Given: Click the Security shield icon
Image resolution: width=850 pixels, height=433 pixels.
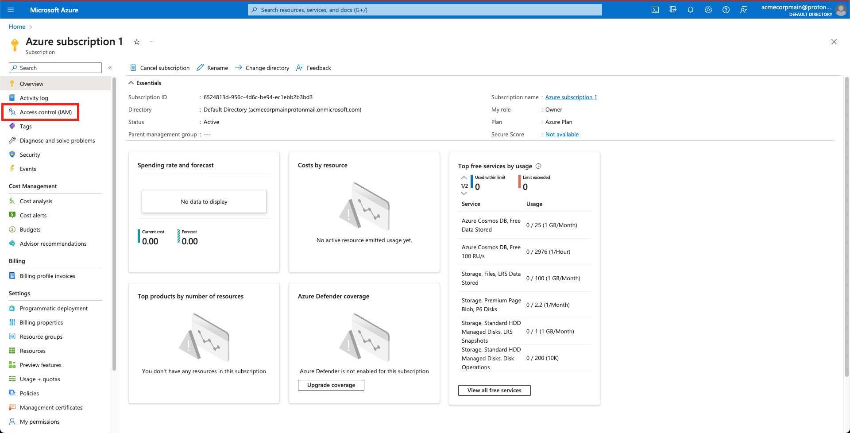Looking at the screenshot, I should (x=12, y=155).
